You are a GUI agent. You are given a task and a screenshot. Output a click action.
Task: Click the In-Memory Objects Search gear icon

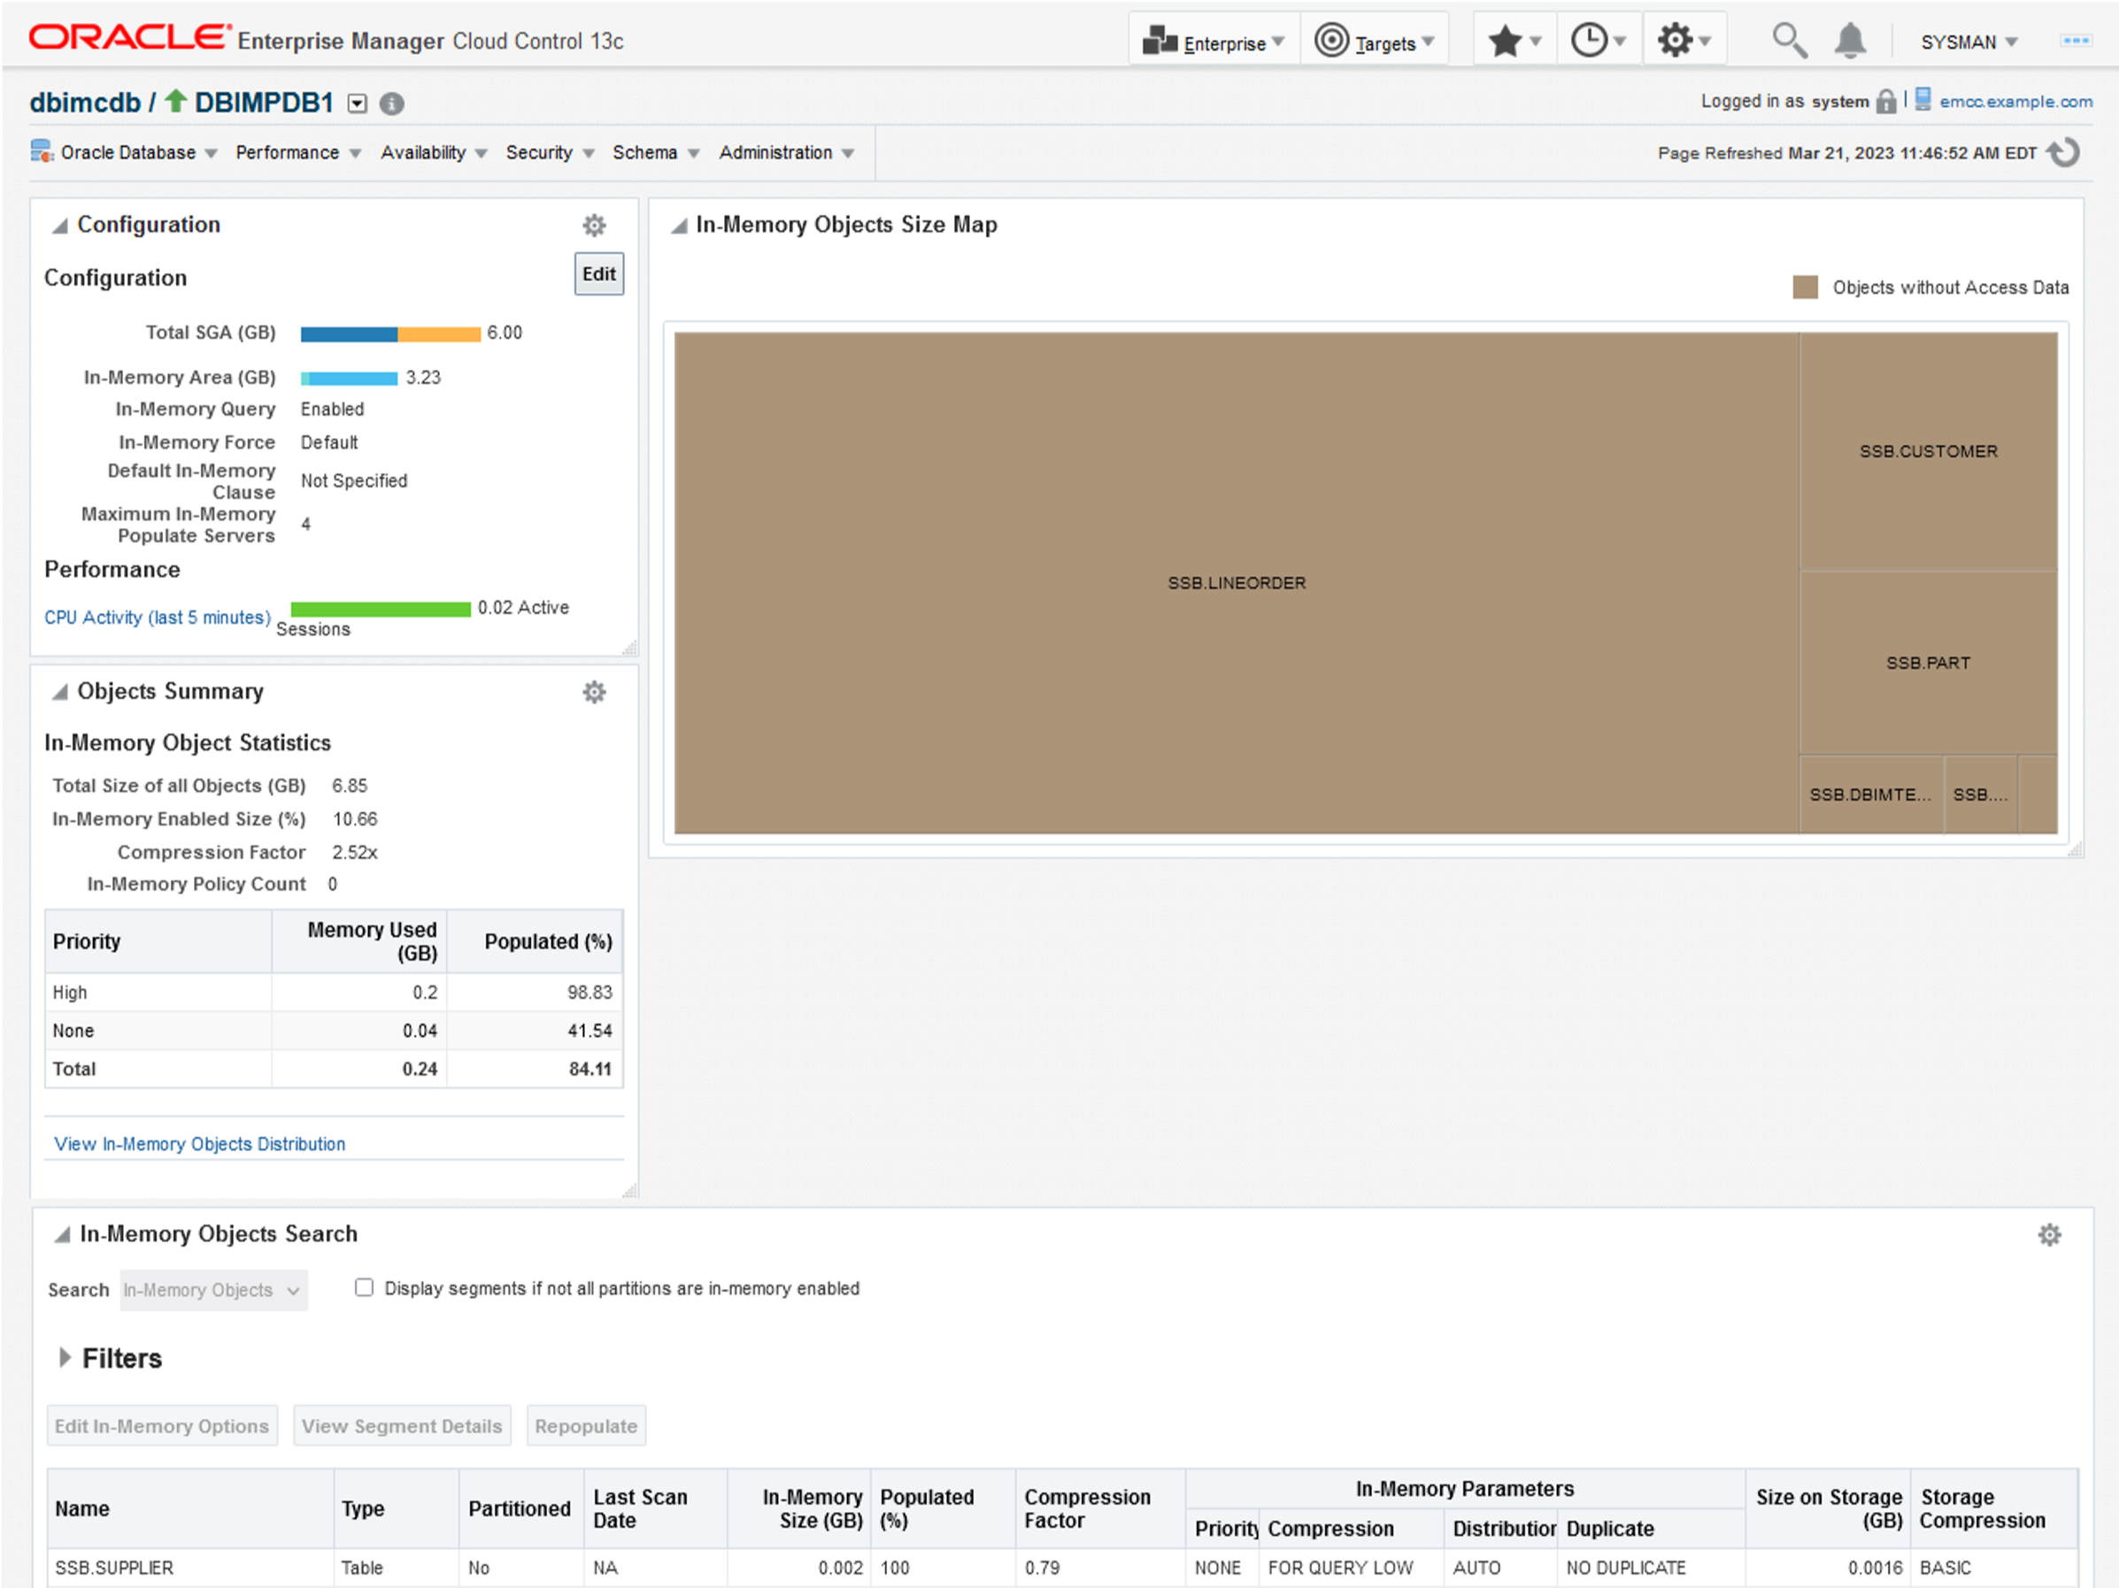click(2050, 1235)
